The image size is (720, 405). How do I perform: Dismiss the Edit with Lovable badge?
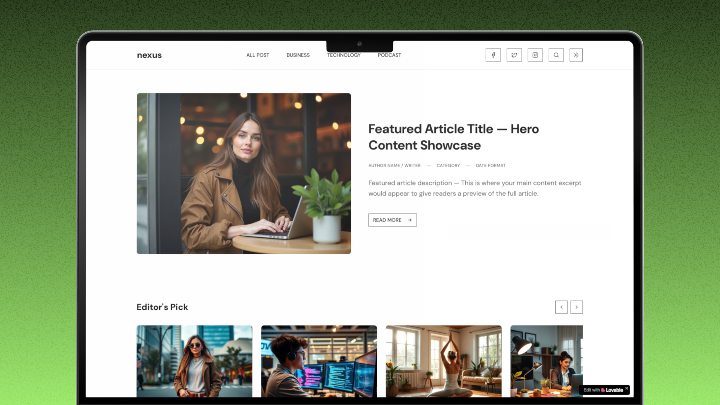627,388
